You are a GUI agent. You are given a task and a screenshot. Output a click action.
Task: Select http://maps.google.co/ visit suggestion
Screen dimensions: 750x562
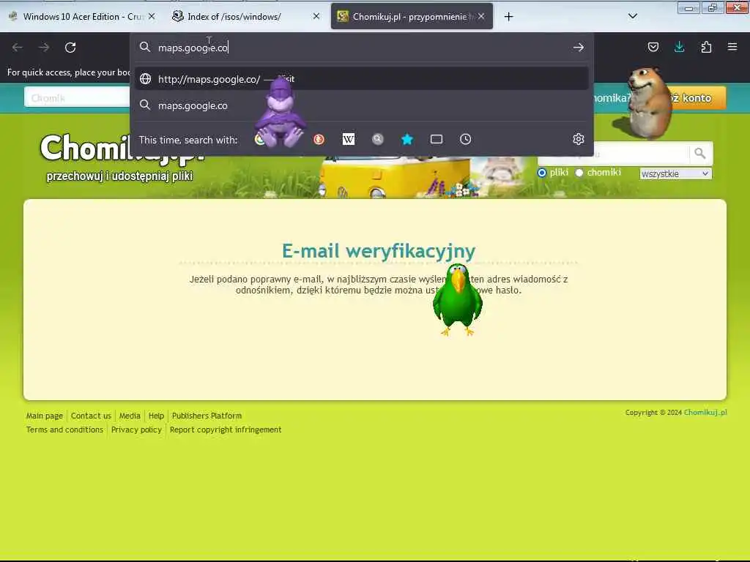pyautogui.click(x=361, y=79)
